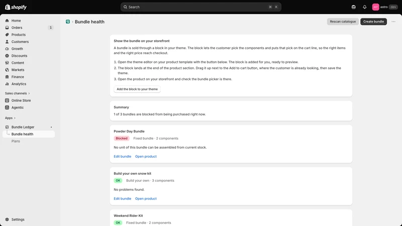Click the astro account avatar
402x226 pixels.
[x=375, y=7]
